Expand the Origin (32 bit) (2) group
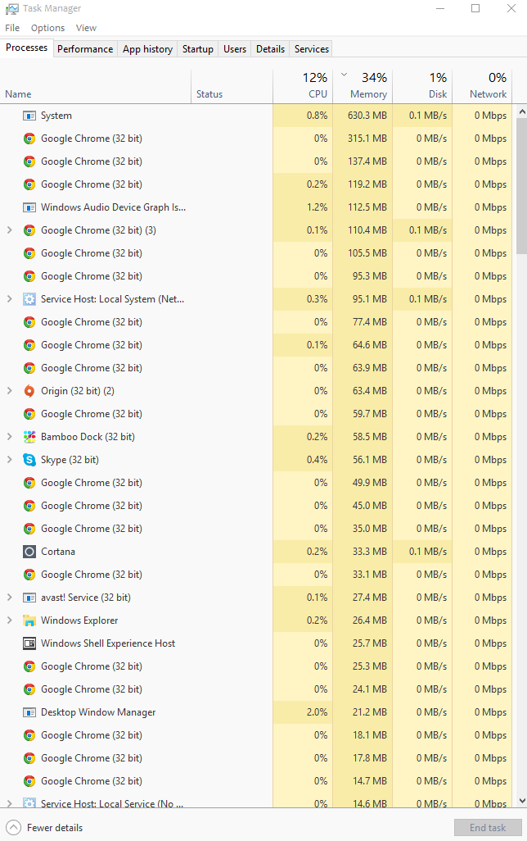 pyautogui.click(x=9, y=391)
